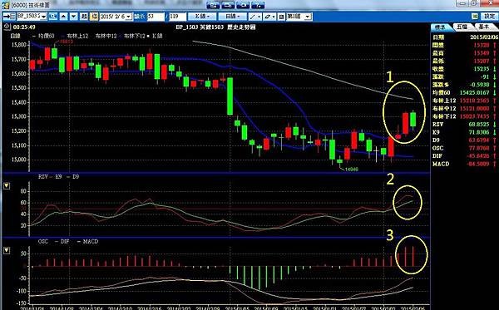Toggle the 起 button in the toolbar

point(84,17)
